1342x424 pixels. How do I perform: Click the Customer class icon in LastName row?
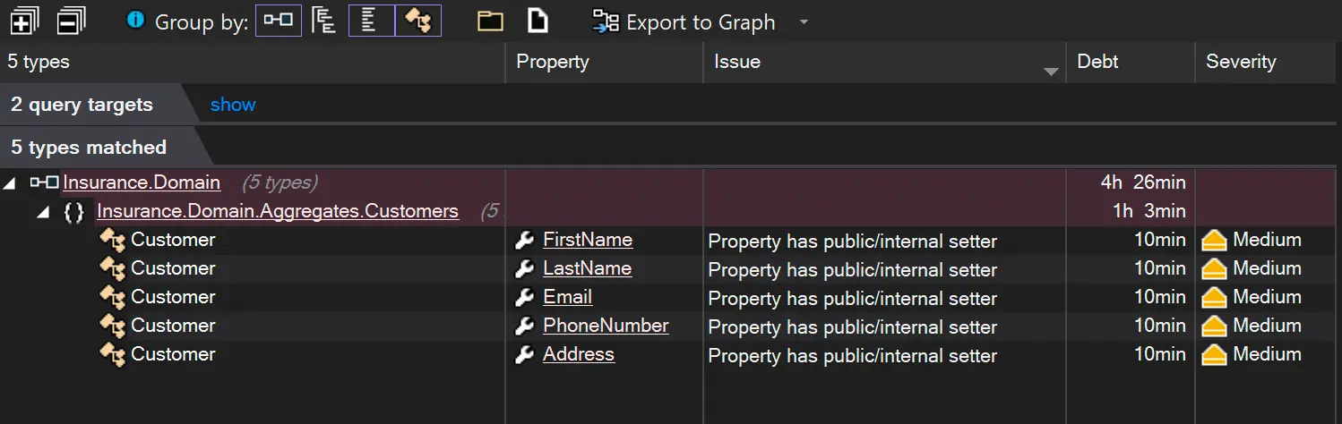(113, 269)
